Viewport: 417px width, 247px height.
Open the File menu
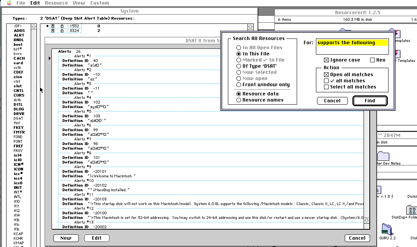pos(21,3)
